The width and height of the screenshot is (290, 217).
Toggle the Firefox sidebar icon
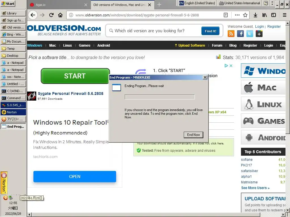(x=274, y=15)
